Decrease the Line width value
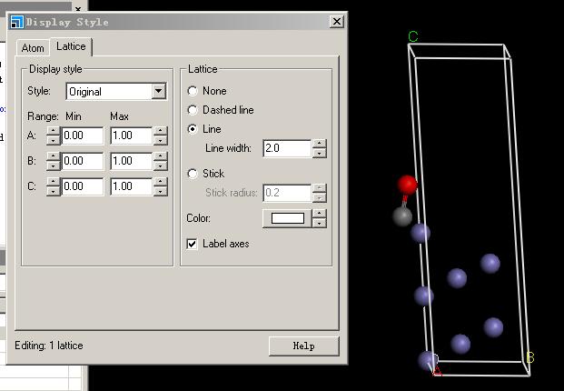 [320, 153]
